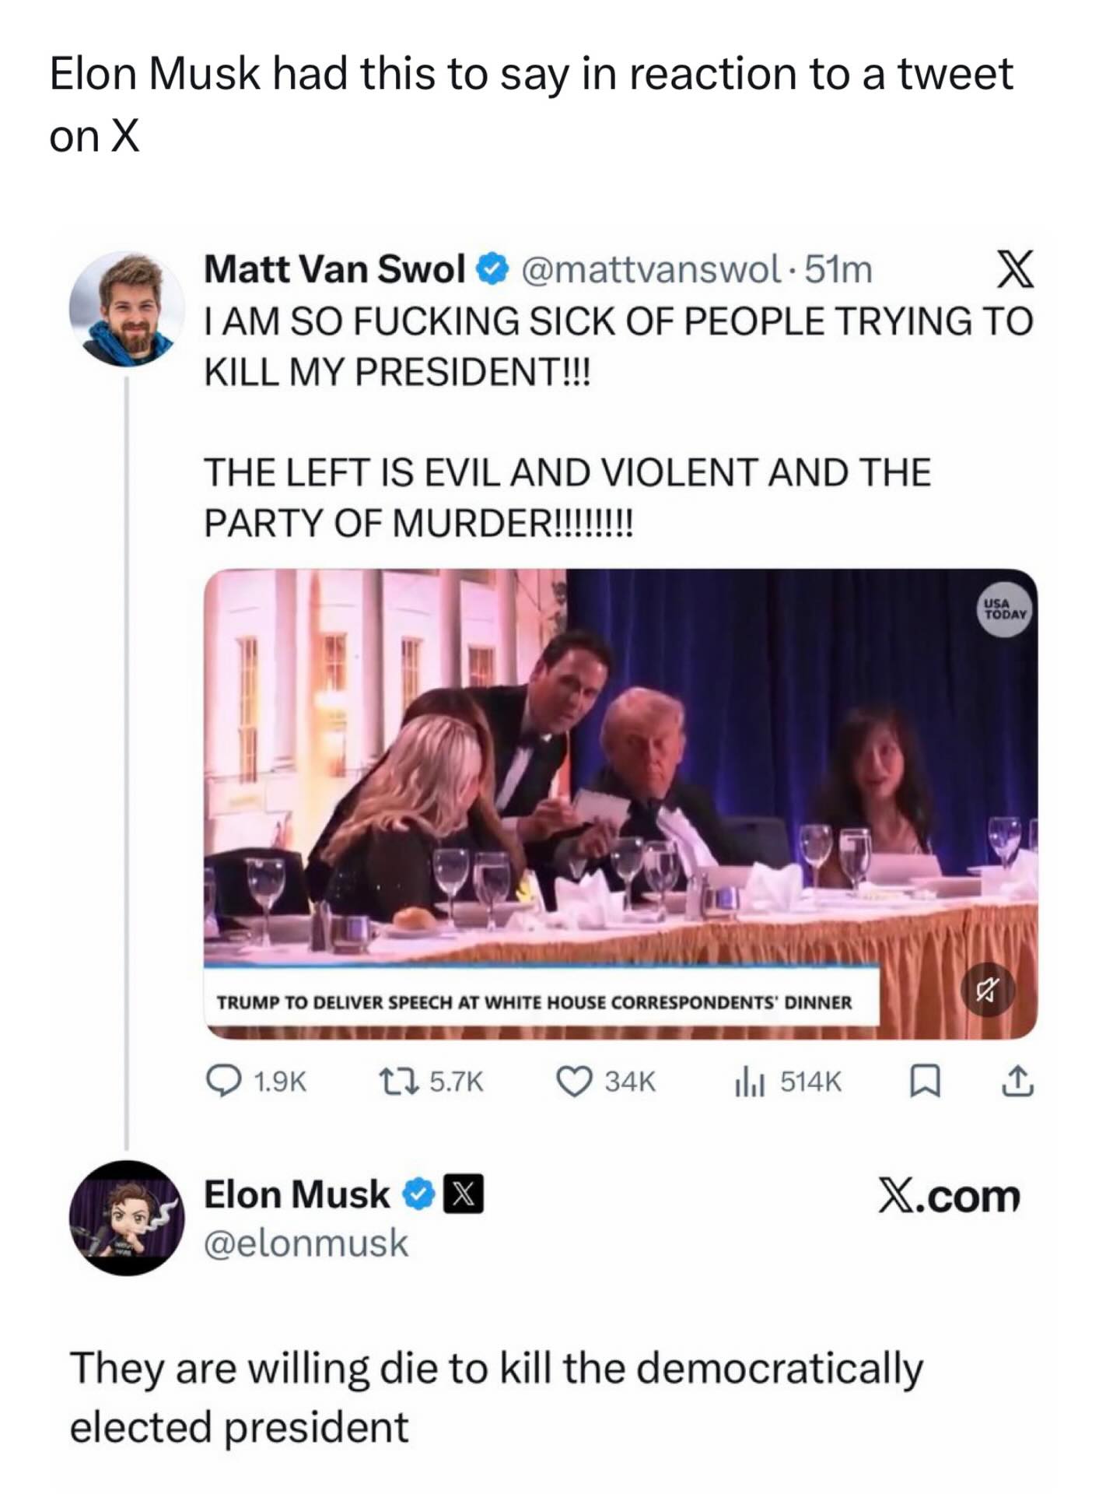This screenshot has height=1494, width=1120.
Task: Click the @mattvanswol handle
Action: coord(650,269)
